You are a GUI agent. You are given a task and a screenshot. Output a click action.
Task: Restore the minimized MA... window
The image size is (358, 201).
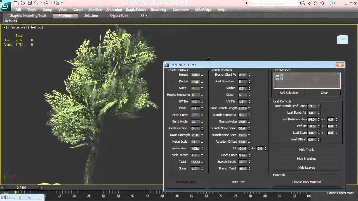20,197
